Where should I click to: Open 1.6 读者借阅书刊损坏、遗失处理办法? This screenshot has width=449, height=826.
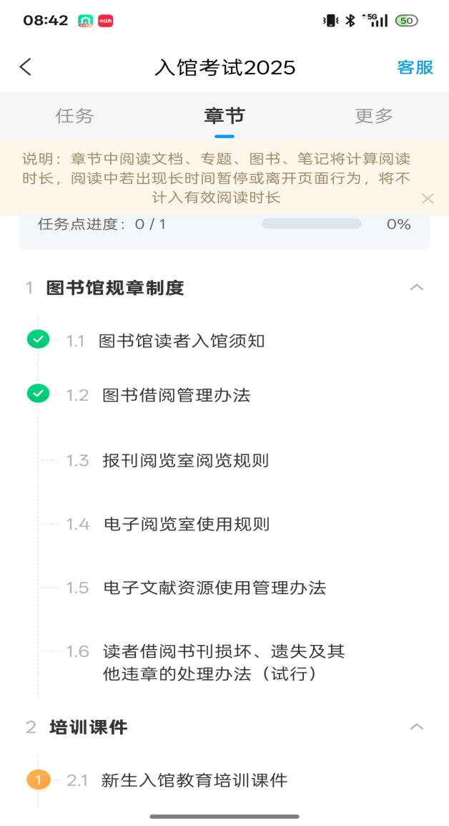pyautogui.click(x=223, y=662)
